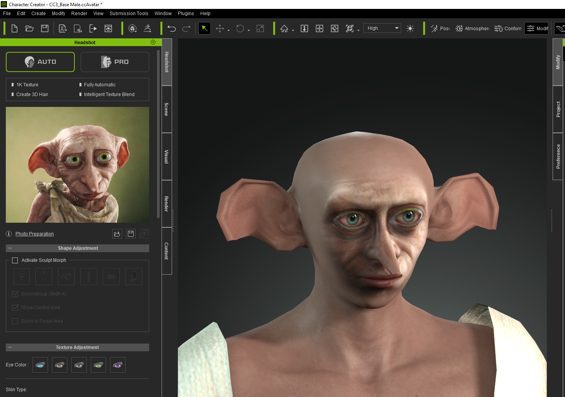Click the Conform toolbar button
565x397 pixels.
click(508, 28)
